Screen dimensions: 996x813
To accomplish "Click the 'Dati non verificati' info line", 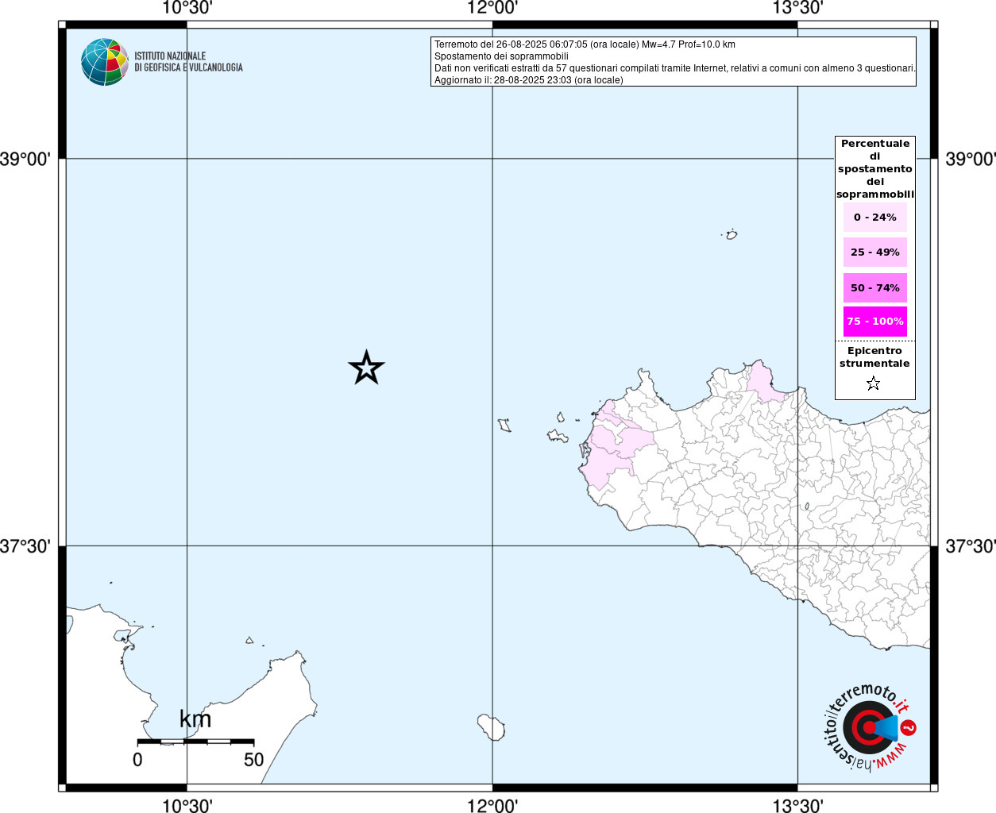I will pyautogui.click(x=674, y=68).
